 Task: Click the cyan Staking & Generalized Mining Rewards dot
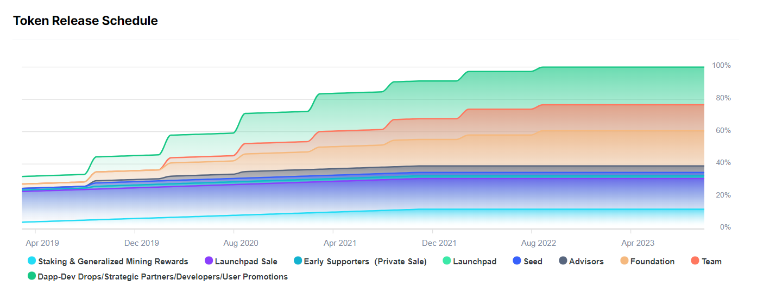point(32,261)
